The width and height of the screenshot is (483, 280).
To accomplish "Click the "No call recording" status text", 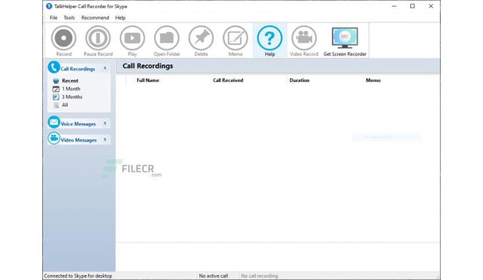I will tap(259, 276).
